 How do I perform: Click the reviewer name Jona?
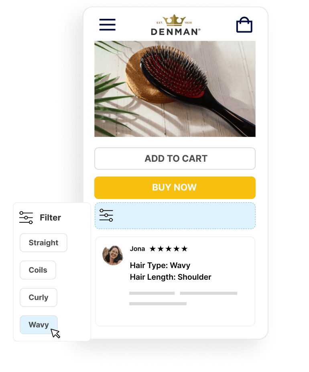pos(137,249)
